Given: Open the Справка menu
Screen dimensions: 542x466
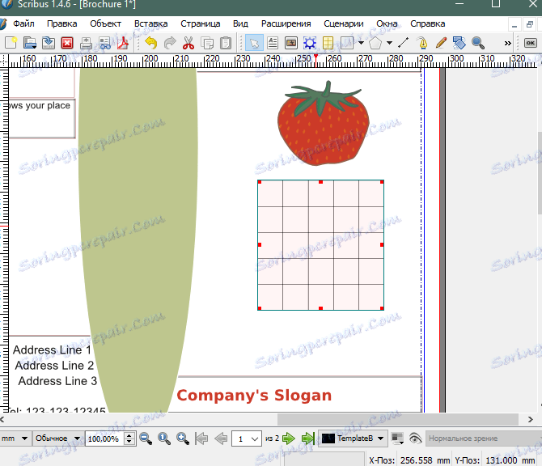Looking at the screenshot, I should pyautogui.click(x=427, y=23).
